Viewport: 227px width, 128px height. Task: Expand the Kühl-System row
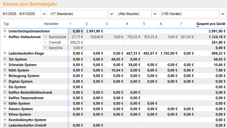5,70
